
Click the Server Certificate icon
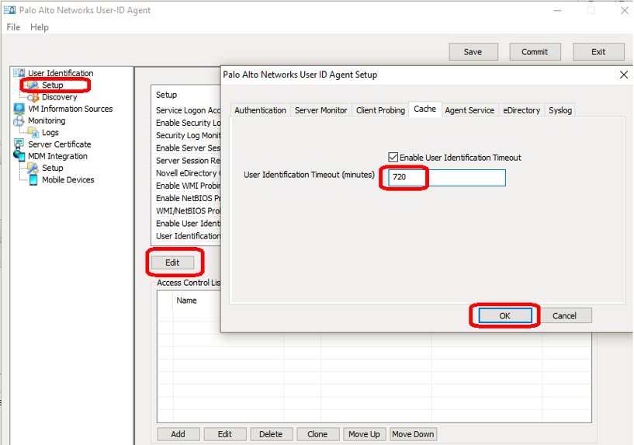pos(19,144)
